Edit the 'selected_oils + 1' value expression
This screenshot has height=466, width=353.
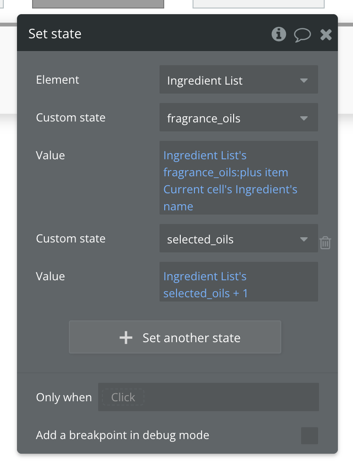(x=205, y=285)
